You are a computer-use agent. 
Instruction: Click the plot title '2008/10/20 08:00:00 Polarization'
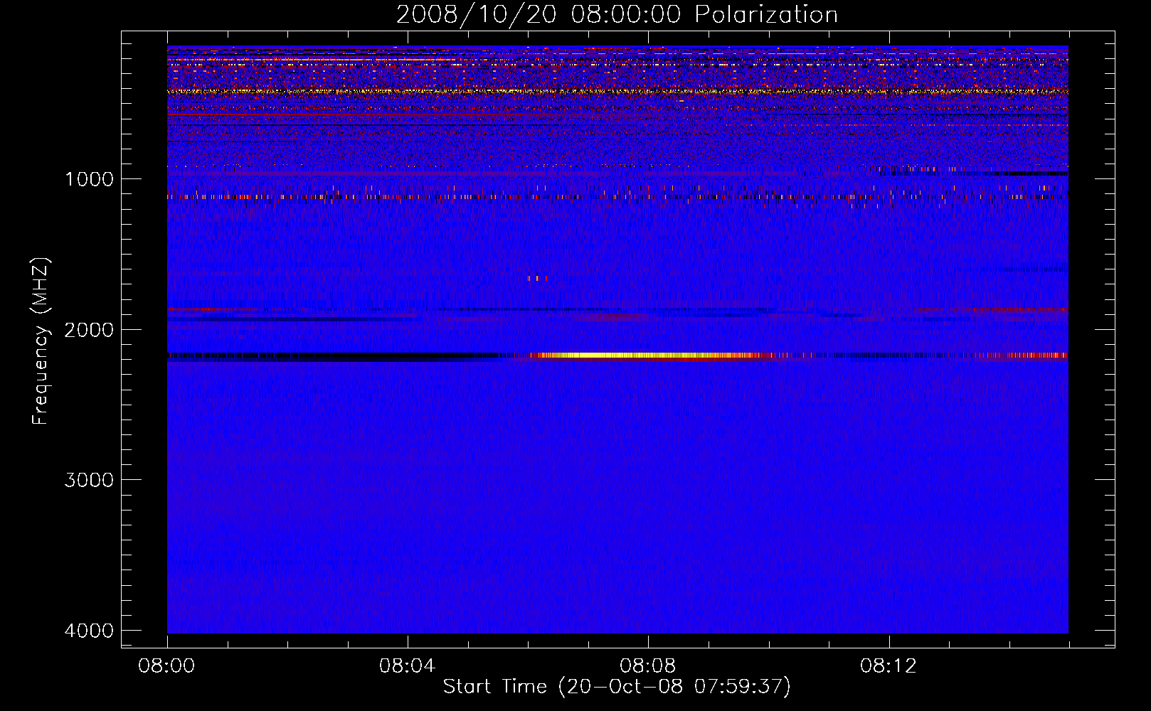[x=617, y=15]
